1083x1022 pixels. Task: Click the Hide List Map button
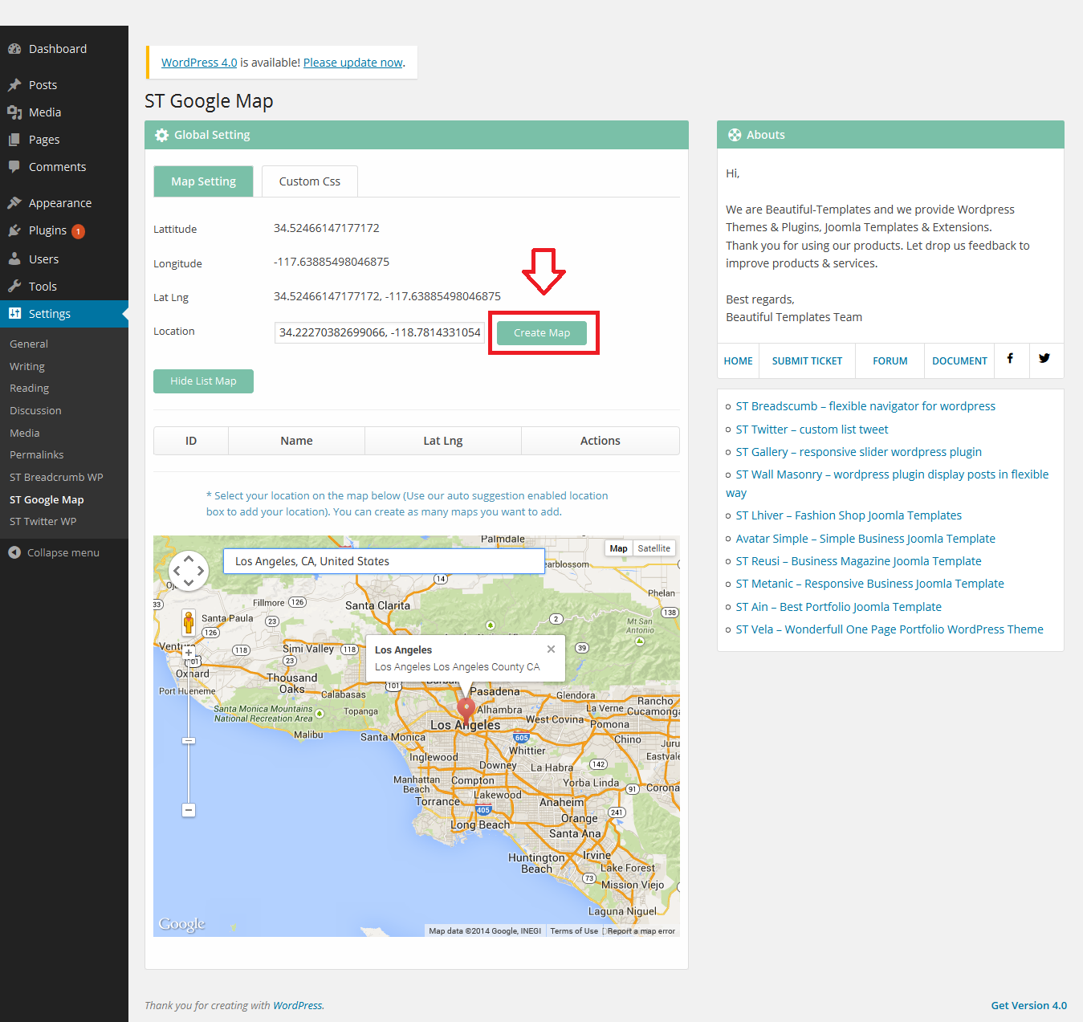click(x=203, y=381)
